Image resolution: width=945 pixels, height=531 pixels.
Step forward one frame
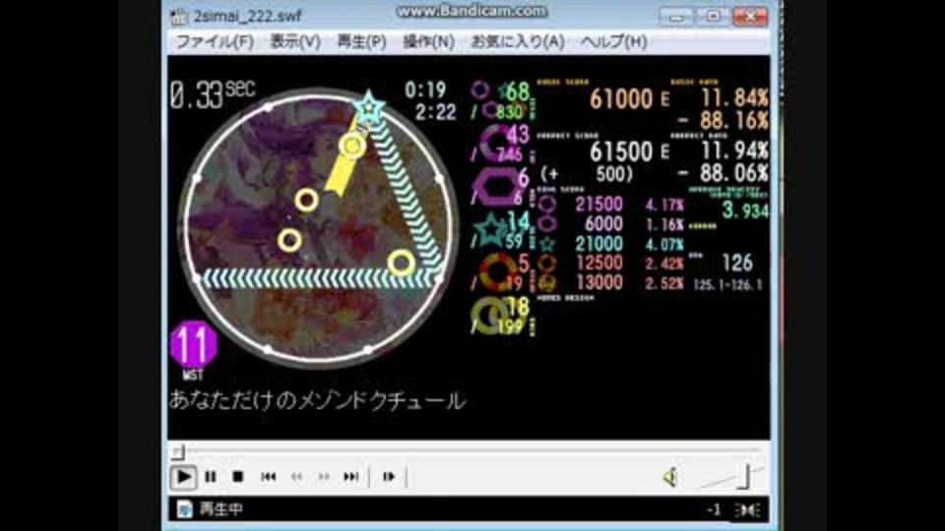389,477
